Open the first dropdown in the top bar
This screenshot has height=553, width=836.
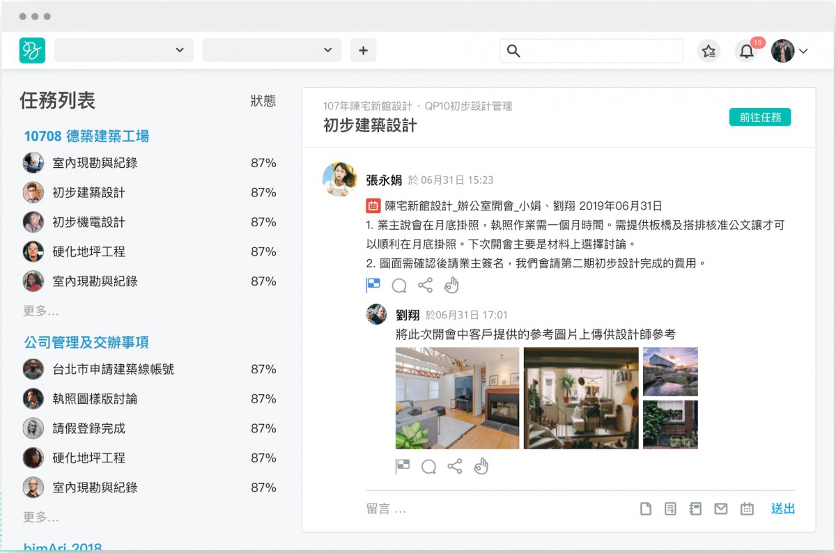124,50
